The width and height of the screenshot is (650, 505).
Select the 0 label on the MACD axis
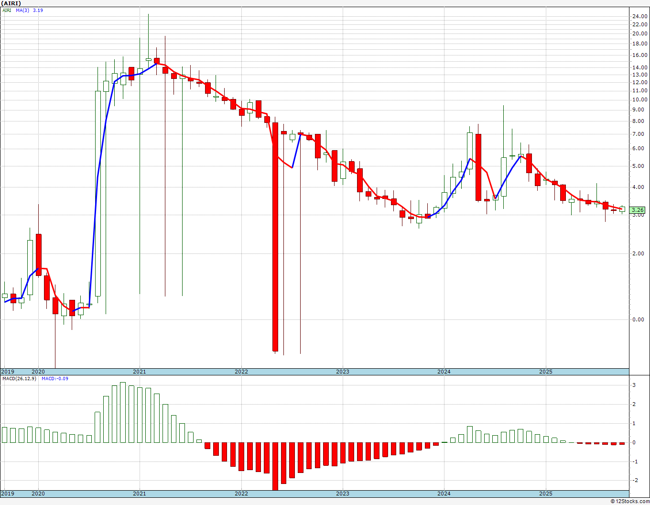634,442
